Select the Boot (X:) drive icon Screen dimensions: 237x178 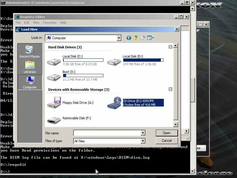pos(54,77)
